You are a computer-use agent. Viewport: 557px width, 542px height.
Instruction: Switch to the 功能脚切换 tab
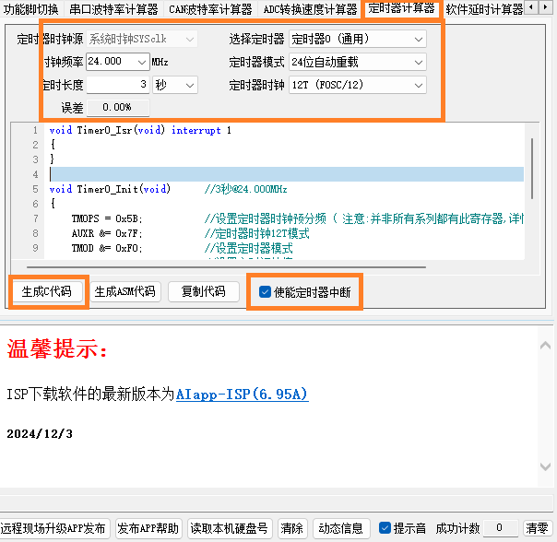click(x=31, y=9)
